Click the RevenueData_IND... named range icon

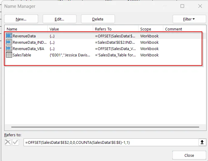click(x=9, y=42)
